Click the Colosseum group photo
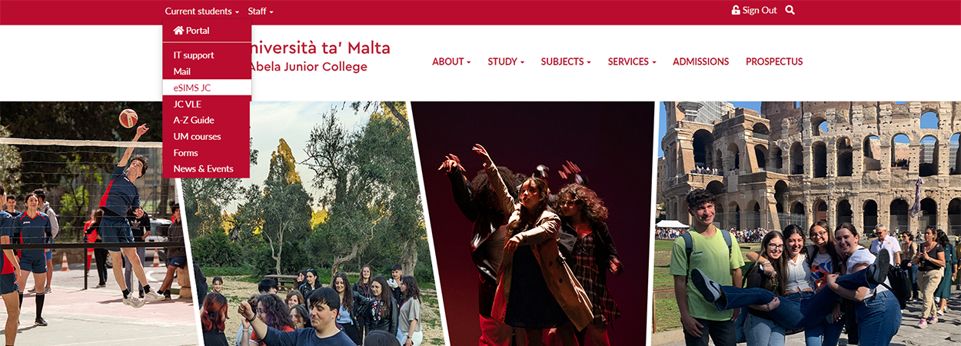Viewport: 961px width, 346px height. point(807,224)
